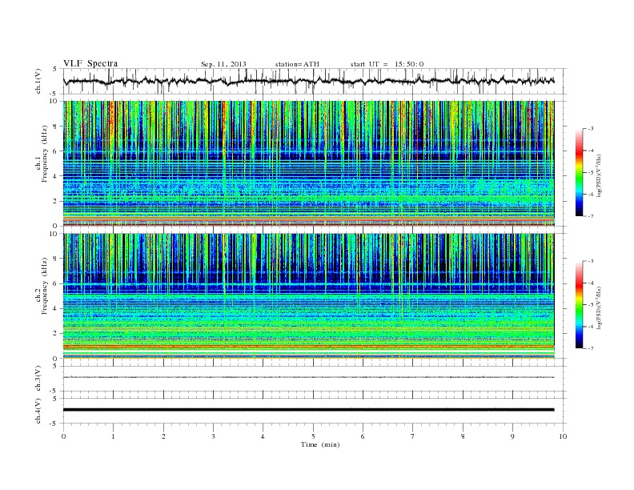Click the '-7' value on ch.2 colorbar
Screen dimensions: 634x490
click(x=591, y=348)
